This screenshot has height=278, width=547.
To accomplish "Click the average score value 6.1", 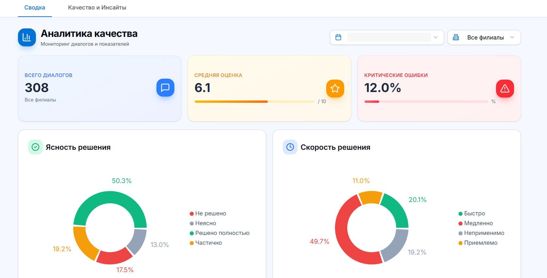I will point(202,88).
